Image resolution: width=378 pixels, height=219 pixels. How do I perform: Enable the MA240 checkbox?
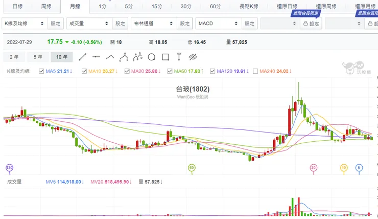(255, 71)
